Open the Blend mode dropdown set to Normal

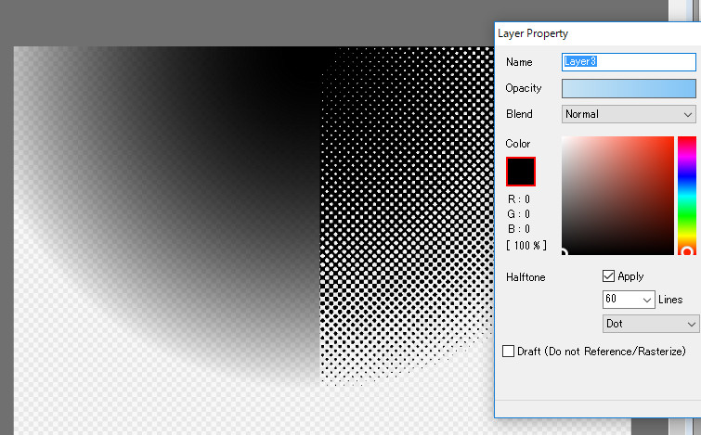coord(629,114)
